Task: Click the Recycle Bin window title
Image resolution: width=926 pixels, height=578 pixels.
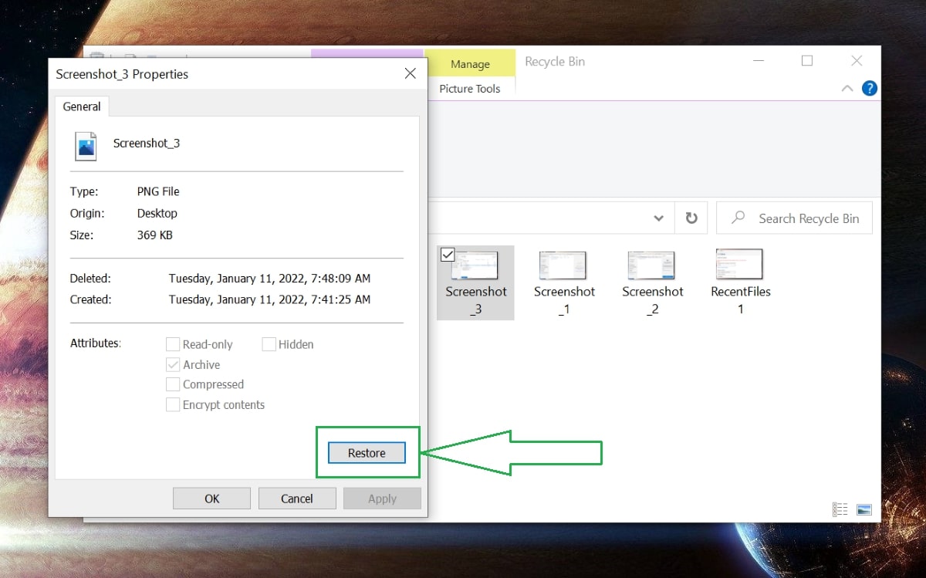Action: [555, 62]
